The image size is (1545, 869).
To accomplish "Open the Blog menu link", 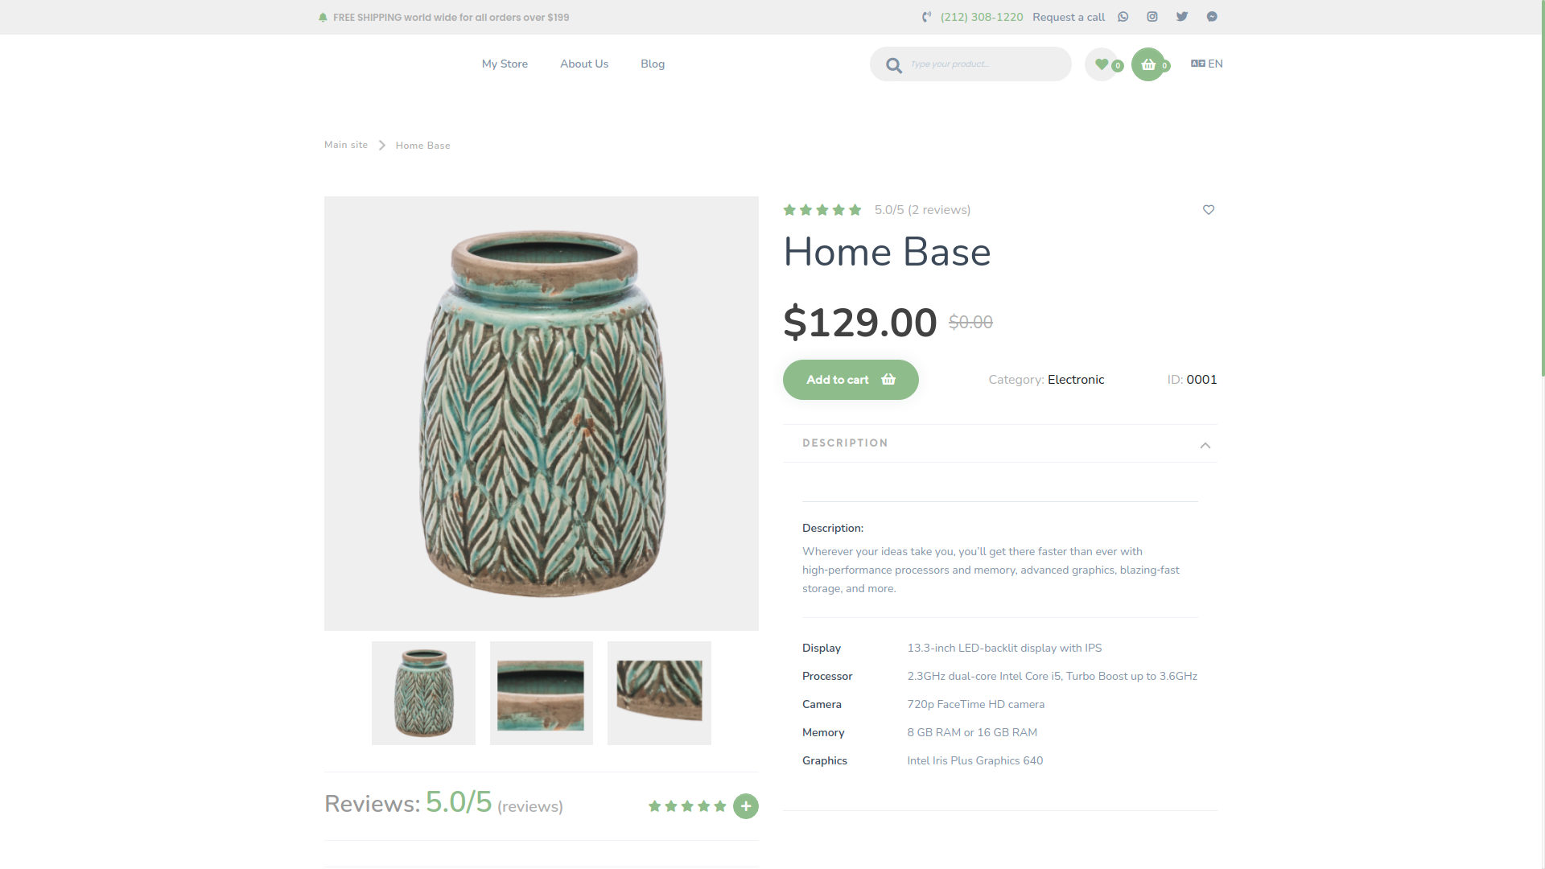I will (x=653, y=64).
